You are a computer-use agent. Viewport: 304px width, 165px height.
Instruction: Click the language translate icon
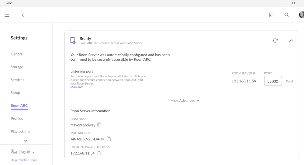[x=14, y=152]
